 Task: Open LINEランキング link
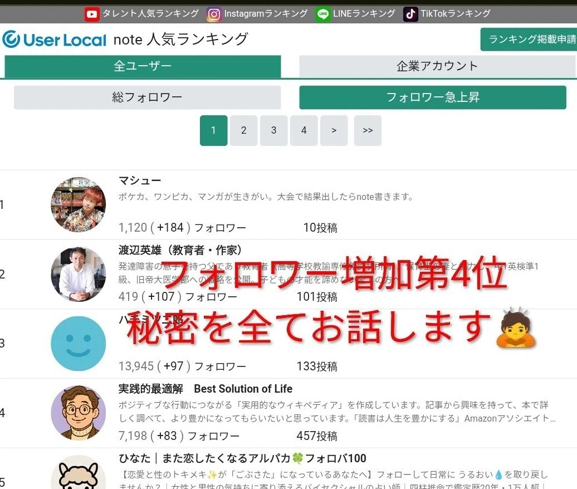(364, 13)
